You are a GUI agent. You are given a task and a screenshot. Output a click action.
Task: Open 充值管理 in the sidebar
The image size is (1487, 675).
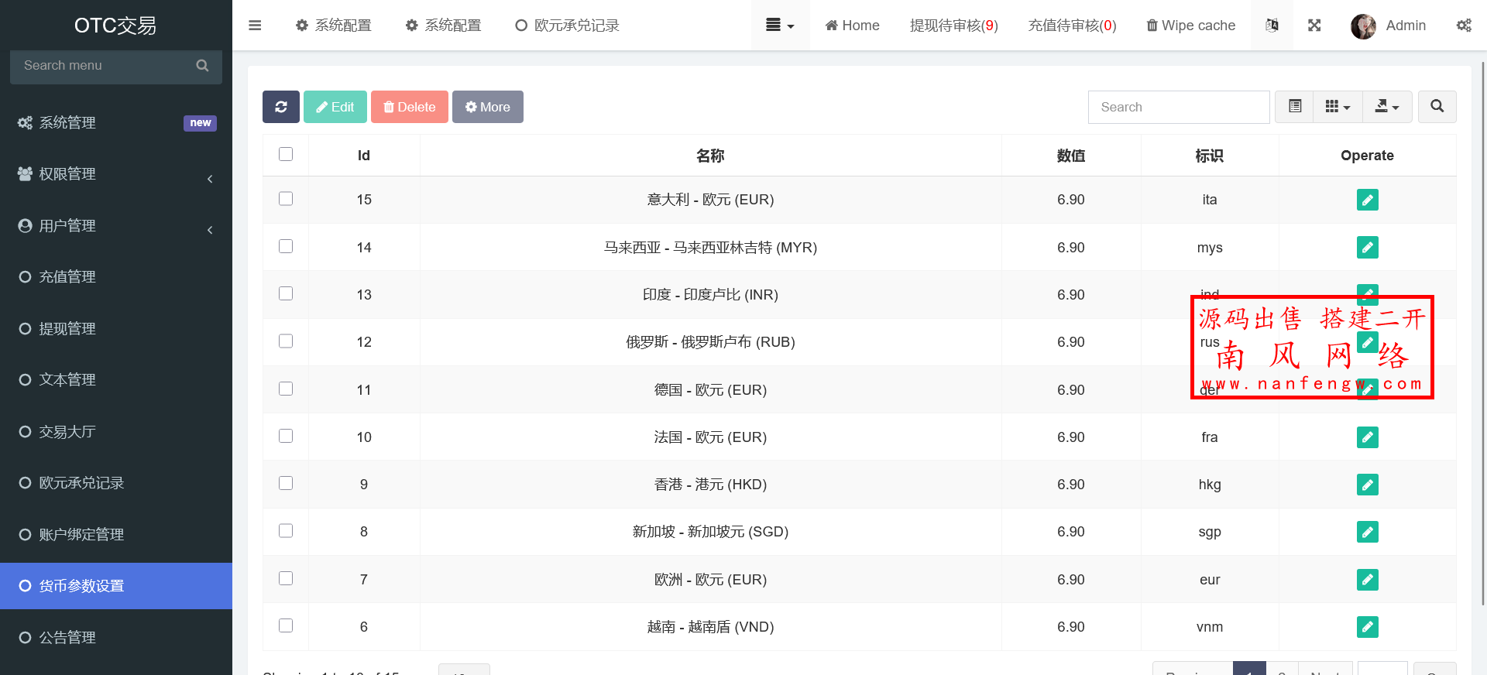tap(116, 277)
